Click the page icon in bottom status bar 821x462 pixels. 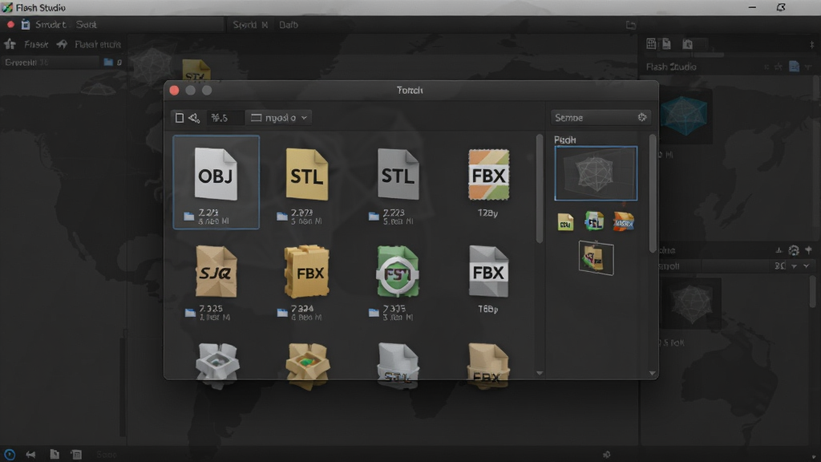(55, 454)
